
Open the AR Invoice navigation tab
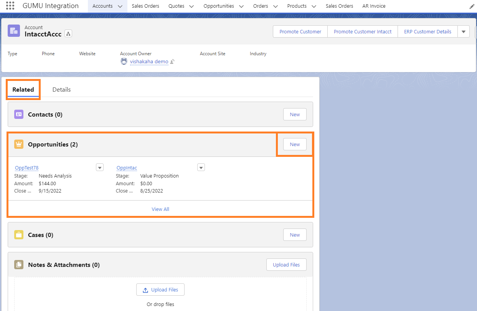374,6
